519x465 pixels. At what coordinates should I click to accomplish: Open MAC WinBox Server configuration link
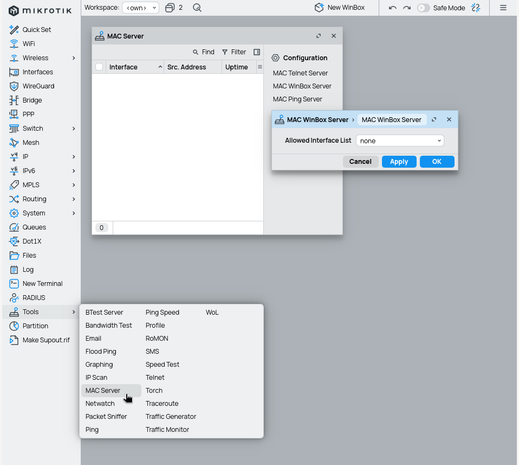pos(302,86)
